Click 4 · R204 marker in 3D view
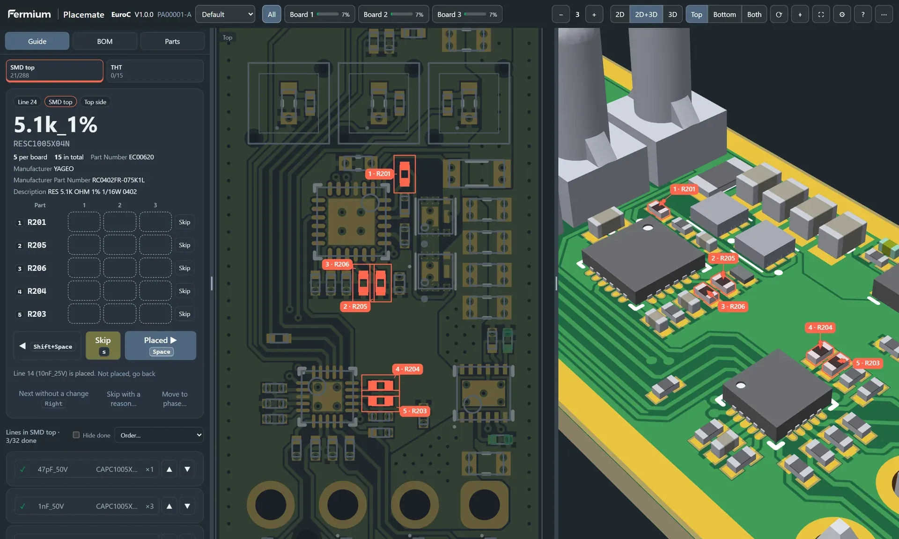 (820, 328)
